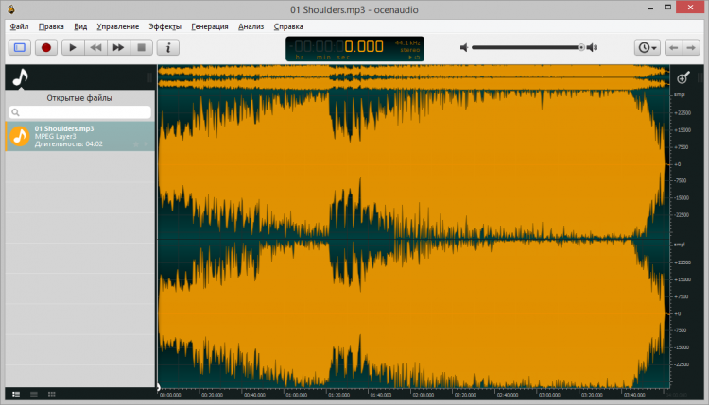Open the clock history dropdown
Viewport: 709px width, 405px height.
[x=648, y=47]
